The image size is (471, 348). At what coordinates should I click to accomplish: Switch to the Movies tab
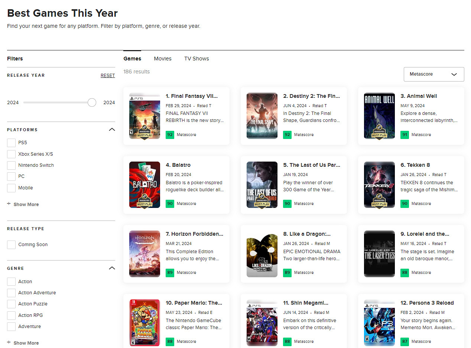pyautogui.click(x=163, y=59)
